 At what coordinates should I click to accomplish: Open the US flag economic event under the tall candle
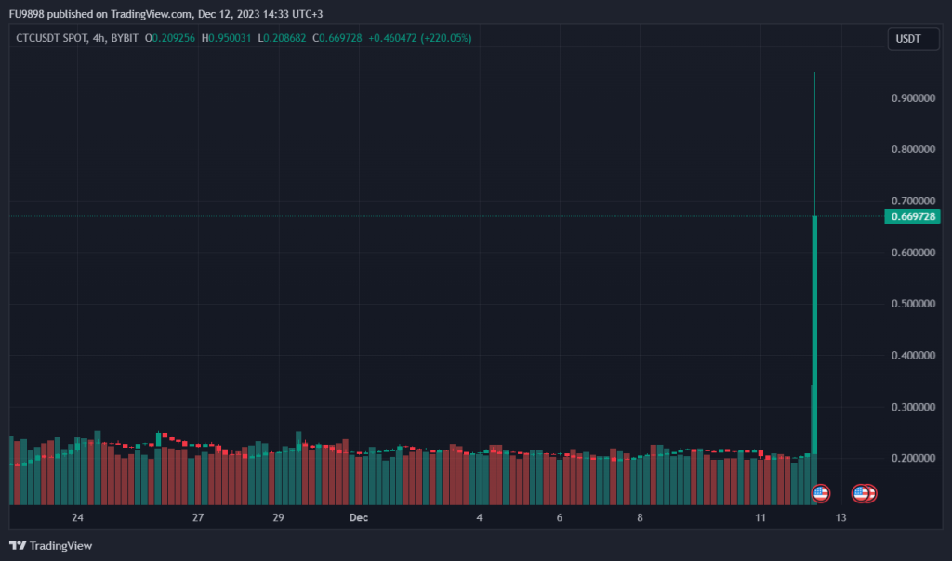[820, 493]
